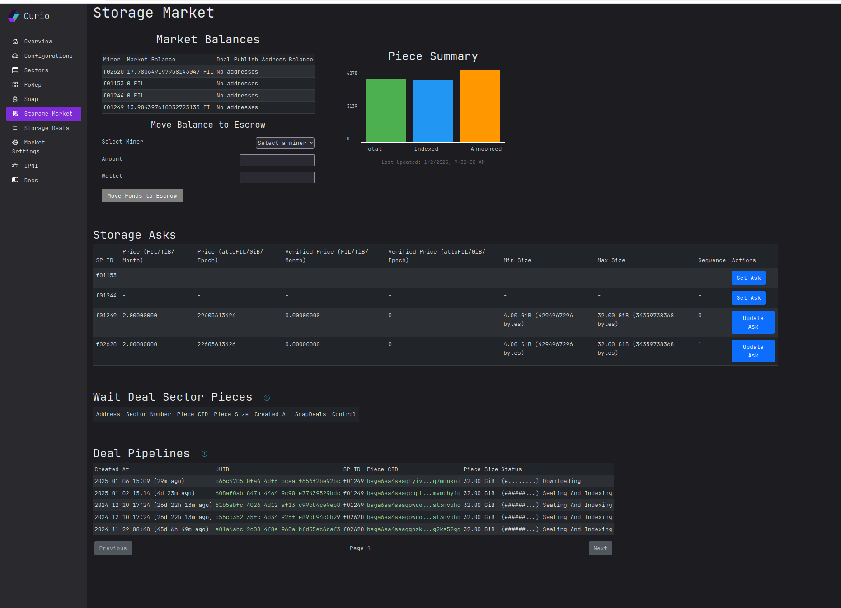Click Update Ask for miner f02620
This screenshot has height=608, width=841.
(x=752, y=351)
